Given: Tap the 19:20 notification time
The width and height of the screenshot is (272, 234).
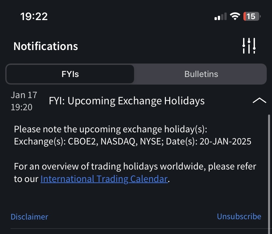Looking at the screenshot, I should click(22, 107).
